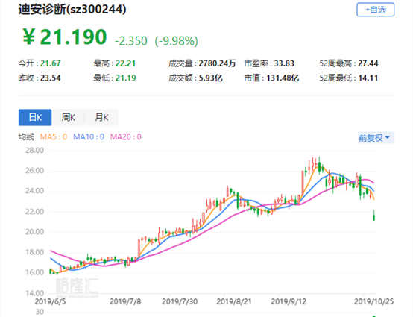Add stock via +自选 button
413x317 pixels.
[x=375, y=10]
